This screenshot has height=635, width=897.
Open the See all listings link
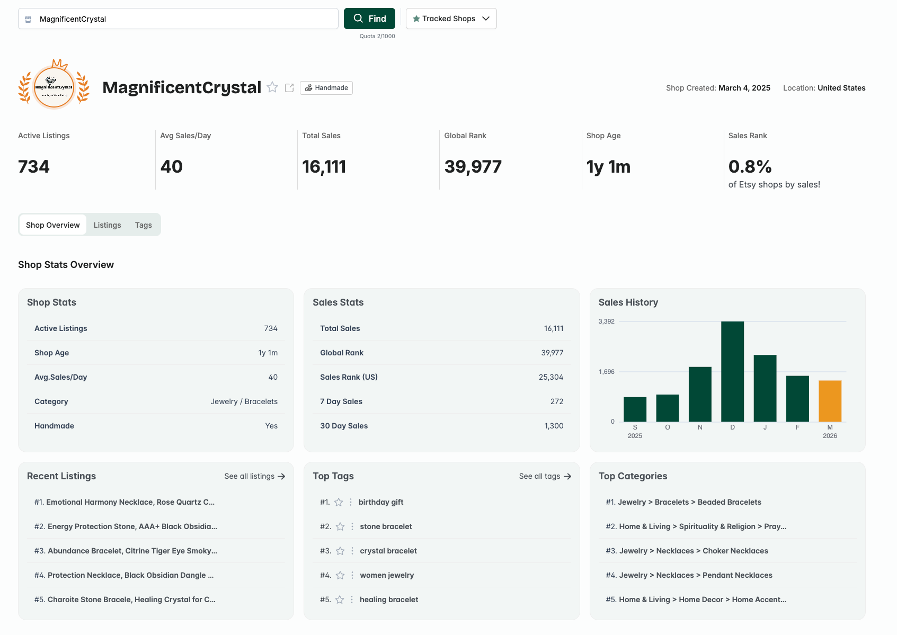(x=255, y=476)
